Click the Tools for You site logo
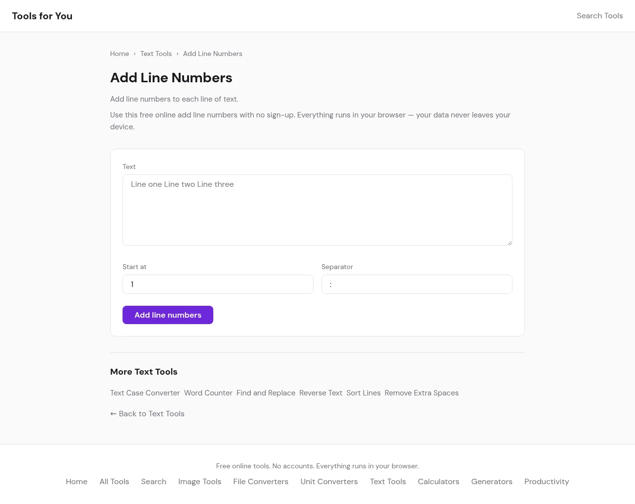 coord(42,16)
